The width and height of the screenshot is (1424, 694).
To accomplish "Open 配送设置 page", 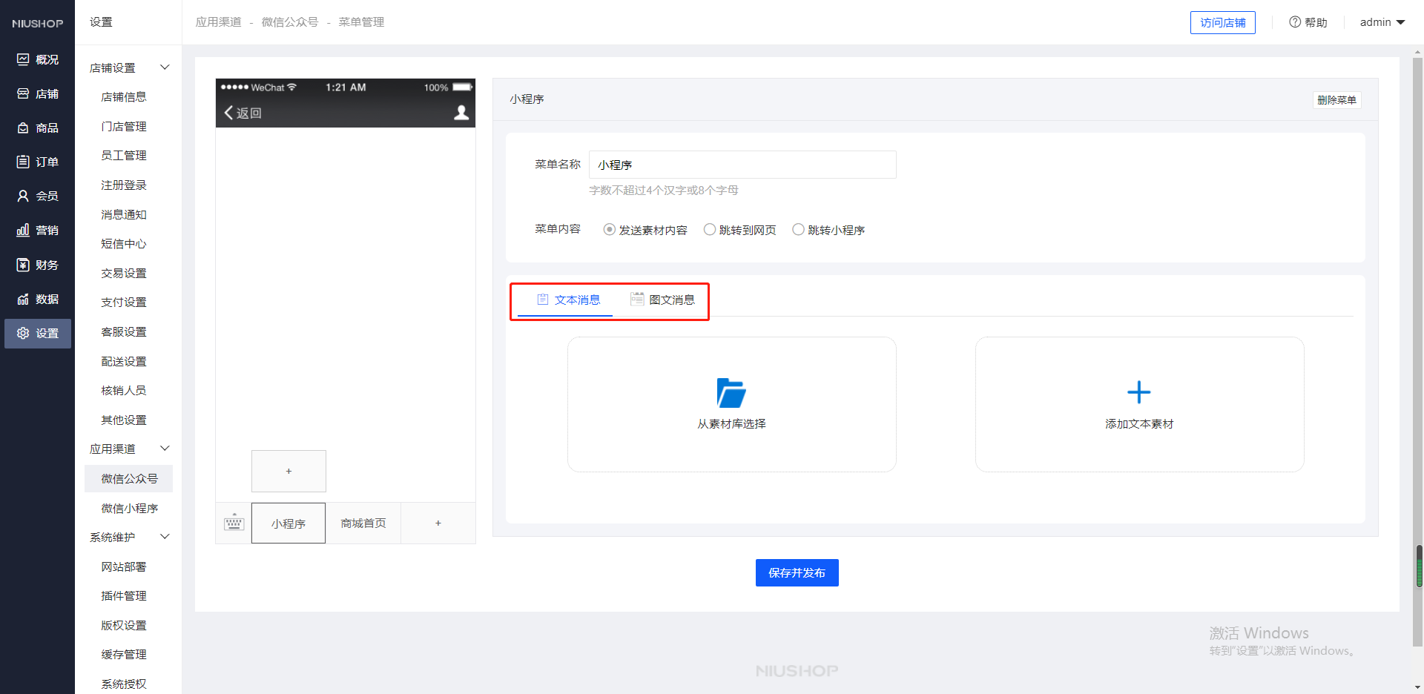I will 124,361.
